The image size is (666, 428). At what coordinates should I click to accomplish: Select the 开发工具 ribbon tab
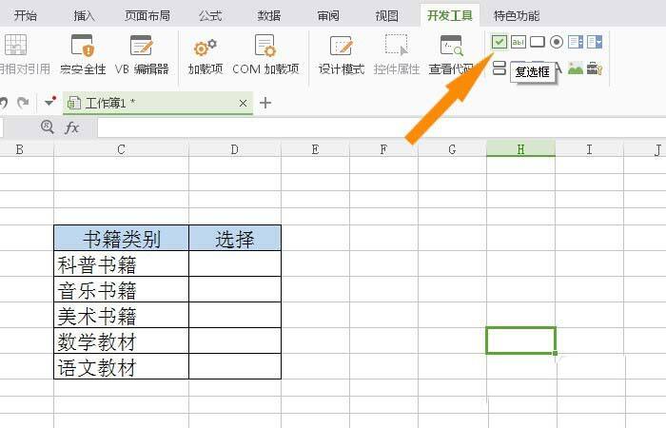pyautogui.click(x=450, y=16)
